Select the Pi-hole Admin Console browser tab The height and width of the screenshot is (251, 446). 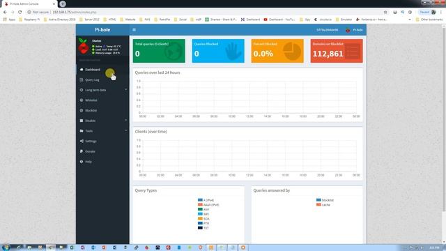(29, 4)
